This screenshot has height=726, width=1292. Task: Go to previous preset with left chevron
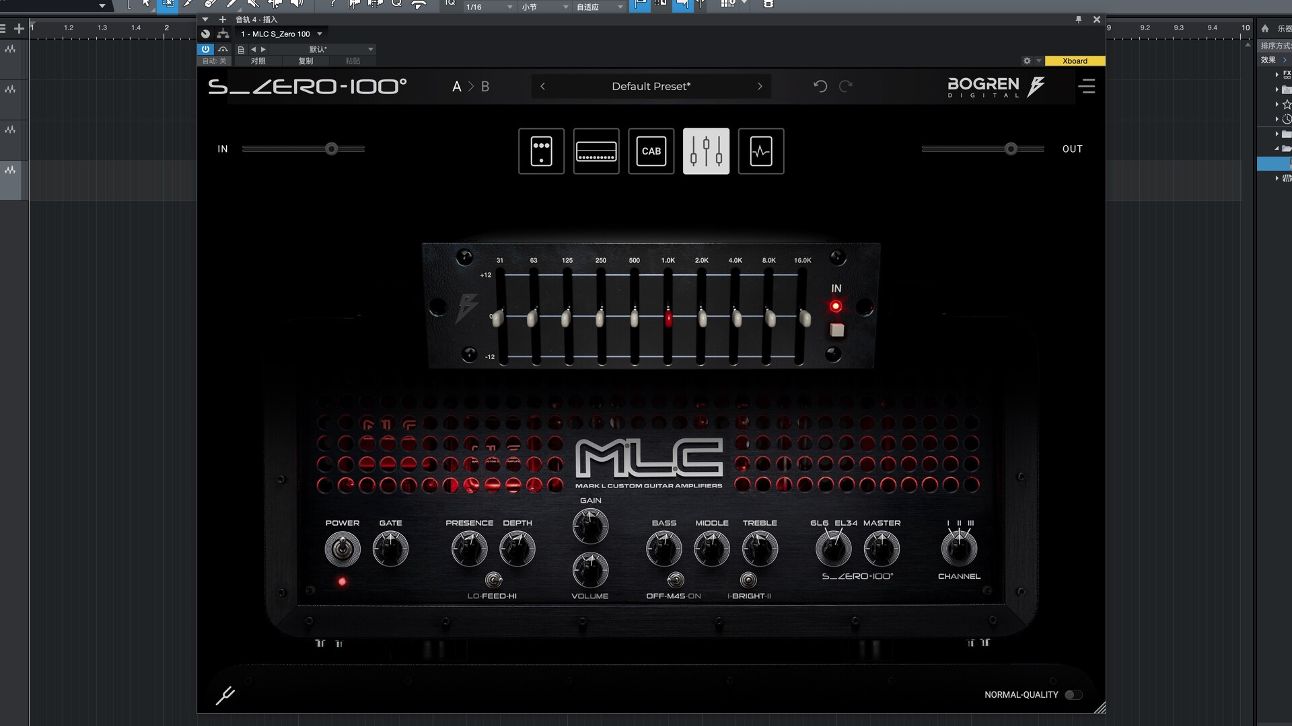pos(543,86)
